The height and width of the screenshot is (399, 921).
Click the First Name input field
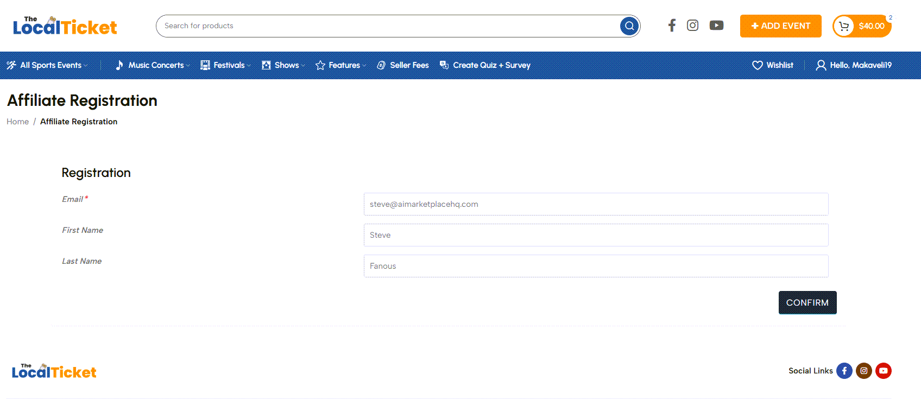pos(596,235)
